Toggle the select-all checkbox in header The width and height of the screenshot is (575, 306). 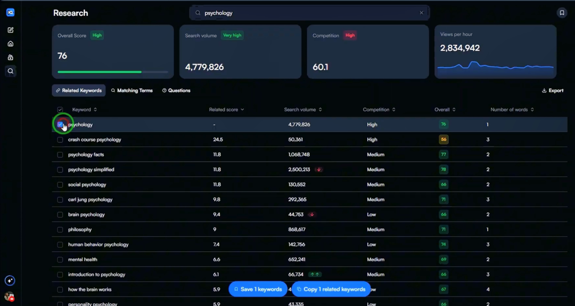[x=60, y=109]
